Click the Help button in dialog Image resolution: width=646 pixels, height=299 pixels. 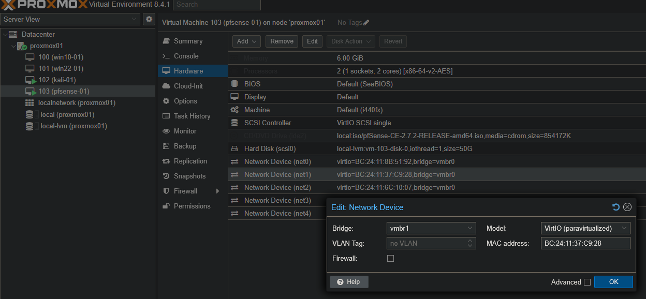pos(349,282)
